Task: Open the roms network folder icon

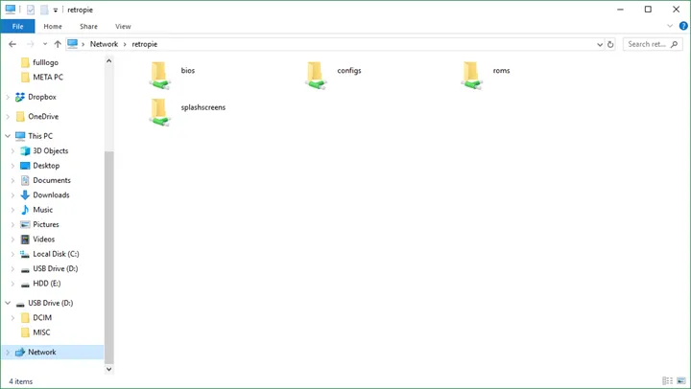Action: 471,76
